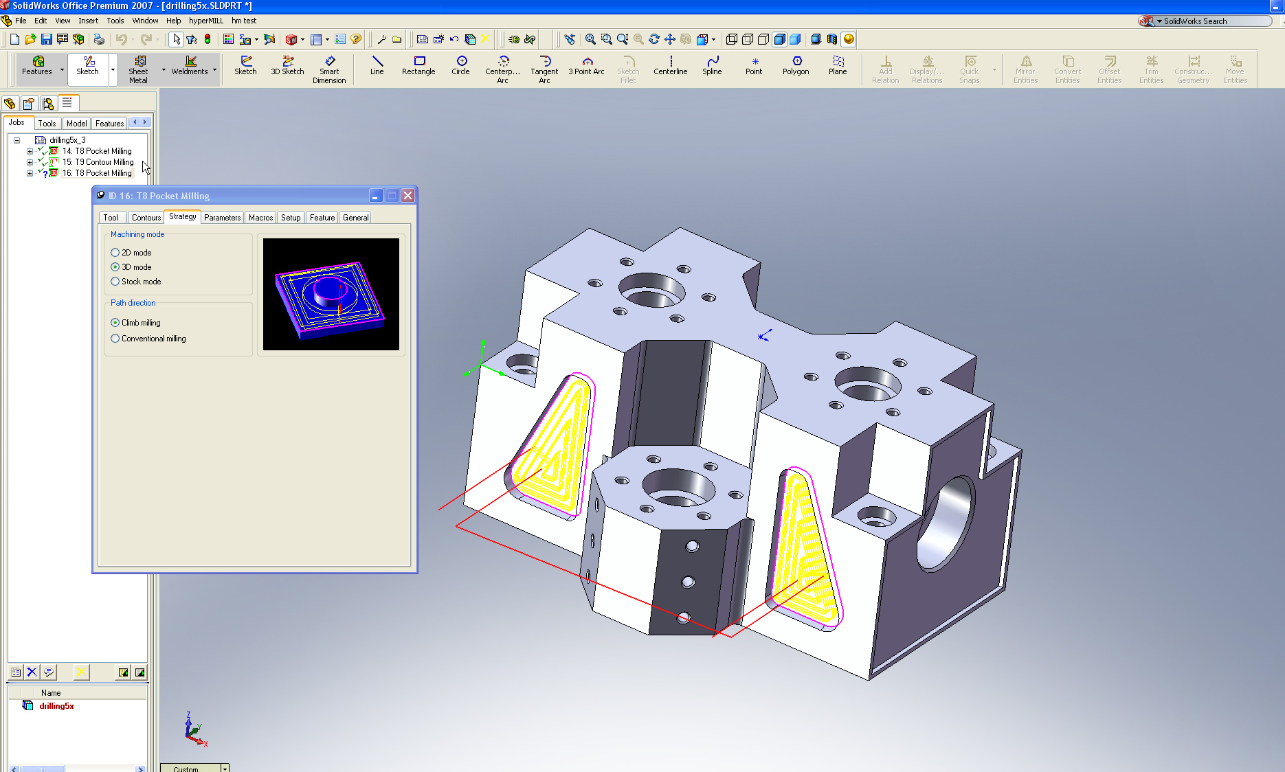Select Conventional milling path direction

coord(115,339)
